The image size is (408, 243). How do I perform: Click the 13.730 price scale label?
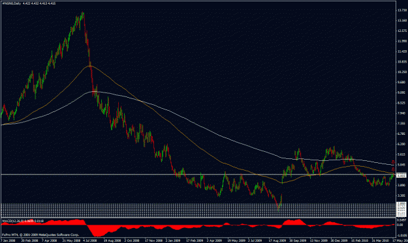pyautogui.click(x=402, y=10)
